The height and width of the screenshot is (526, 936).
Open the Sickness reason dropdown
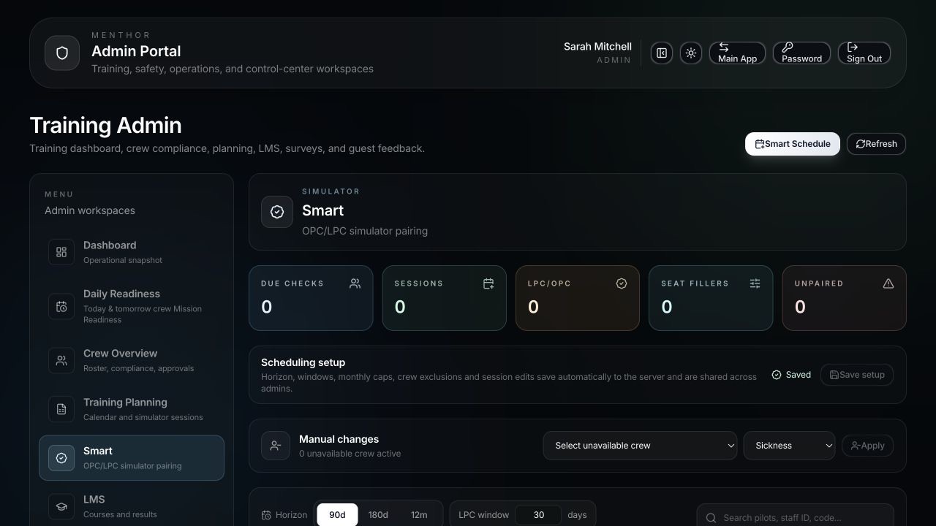(x=789, y=446)
